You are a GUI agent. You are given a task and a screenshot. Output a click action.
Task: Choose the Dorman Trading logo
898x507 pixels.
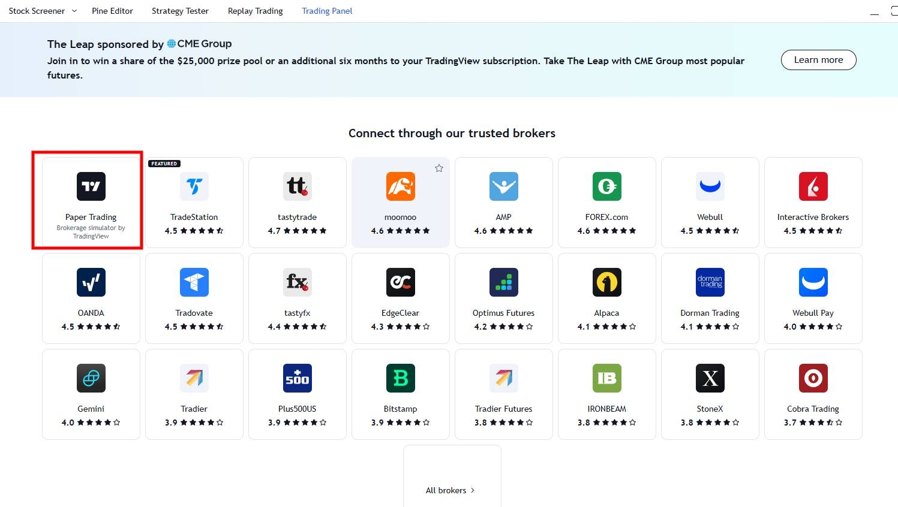[x=710, y=282]
